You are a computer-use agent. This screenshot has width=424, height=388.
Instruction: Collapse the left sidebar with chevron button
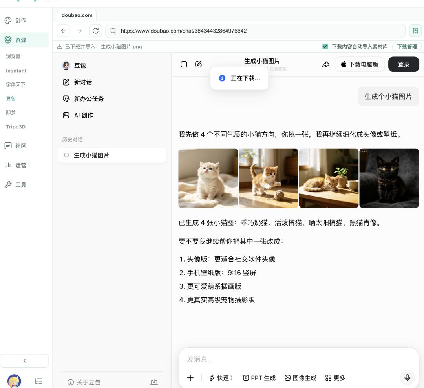[x=25, y=361]
